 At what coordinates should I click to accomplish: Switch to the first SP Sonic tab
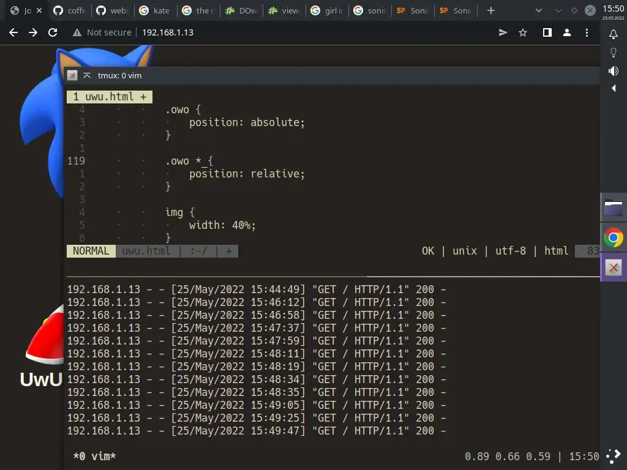(x=413, y=10)
